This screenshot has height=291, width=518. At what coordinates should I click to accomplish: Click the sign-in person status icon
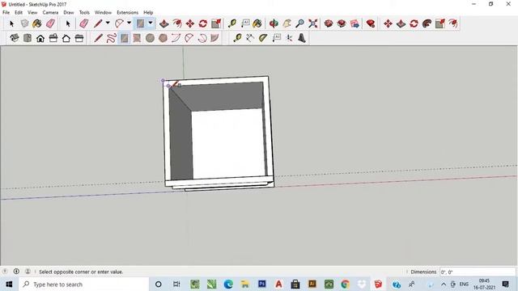point(28,272)
